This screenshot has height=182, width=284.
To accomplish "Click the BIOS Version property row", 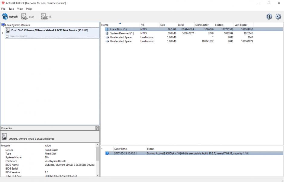I will coord(48,172).
